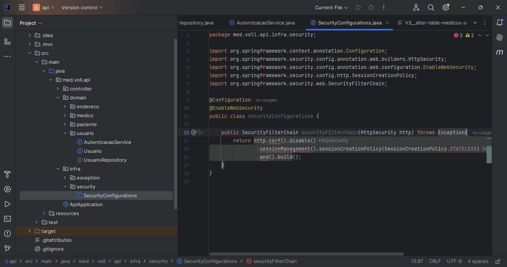Expand the target folder
This screenshot has width=507, height=267.
(30, 231)
